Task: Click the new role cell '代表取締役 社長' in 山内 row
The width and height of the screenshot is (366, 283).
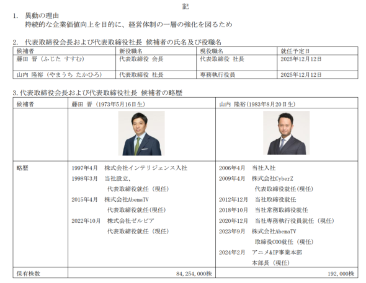Action: tap(141, 75)
